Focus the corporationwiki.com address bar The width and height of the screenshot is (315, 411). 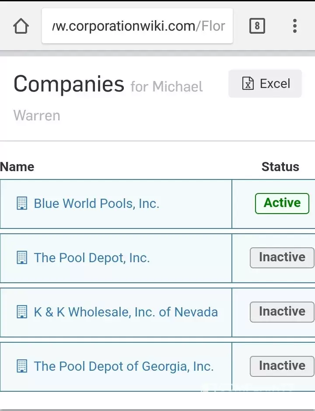point(137,26)
